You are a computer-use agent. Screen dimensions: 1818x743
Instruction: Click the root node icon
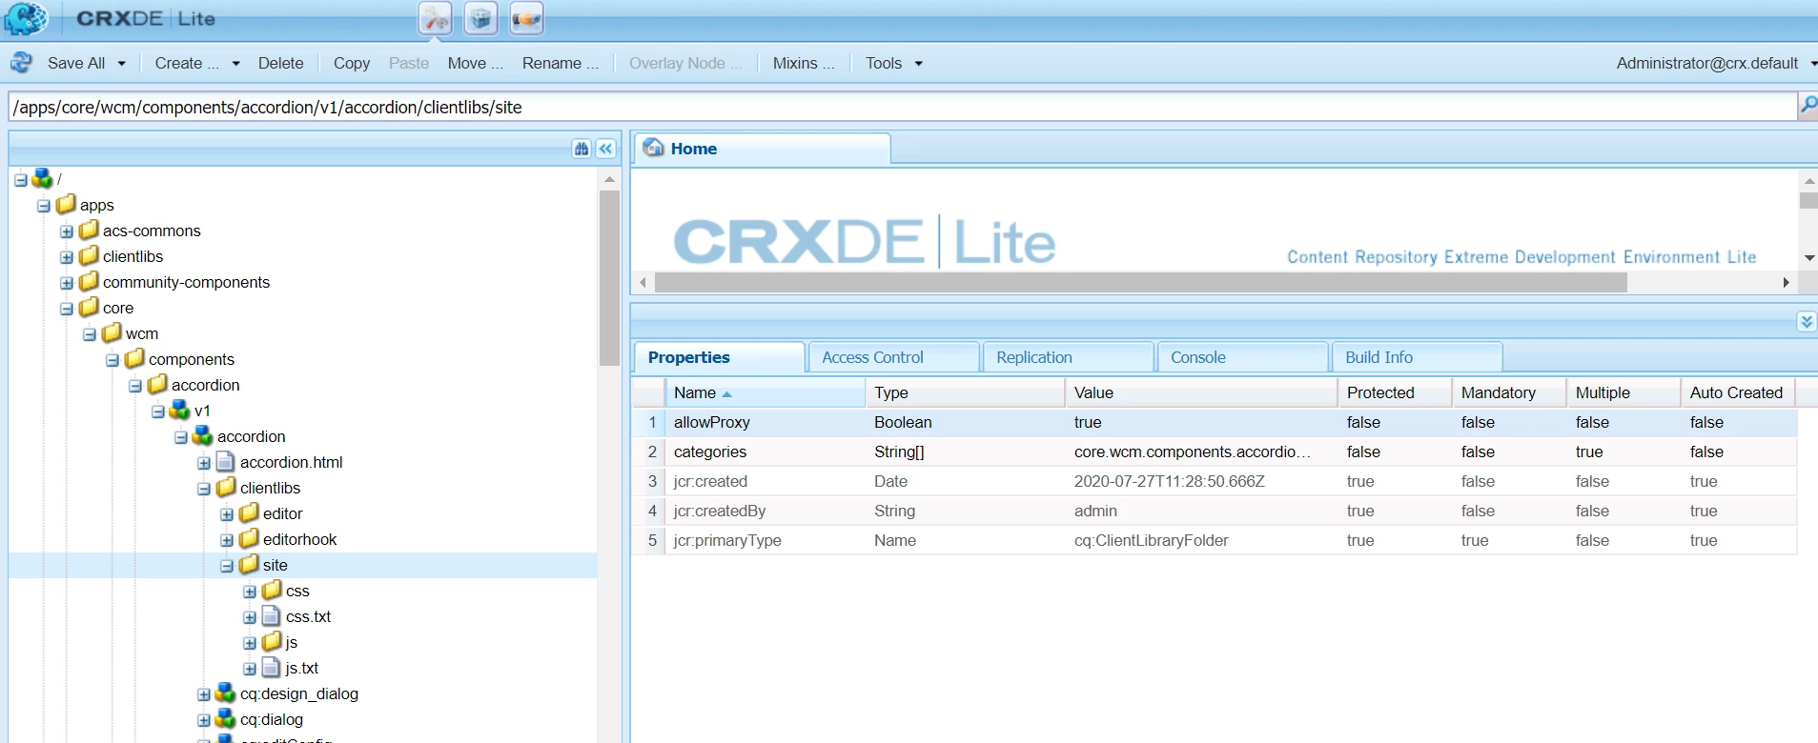pos(42,178)
